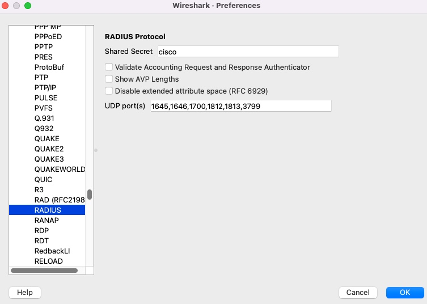This screenshot has width=427, height=304.
Task: Select PPPoED in the protocol list
Action: pyautogui.click(x=48, y=36)
